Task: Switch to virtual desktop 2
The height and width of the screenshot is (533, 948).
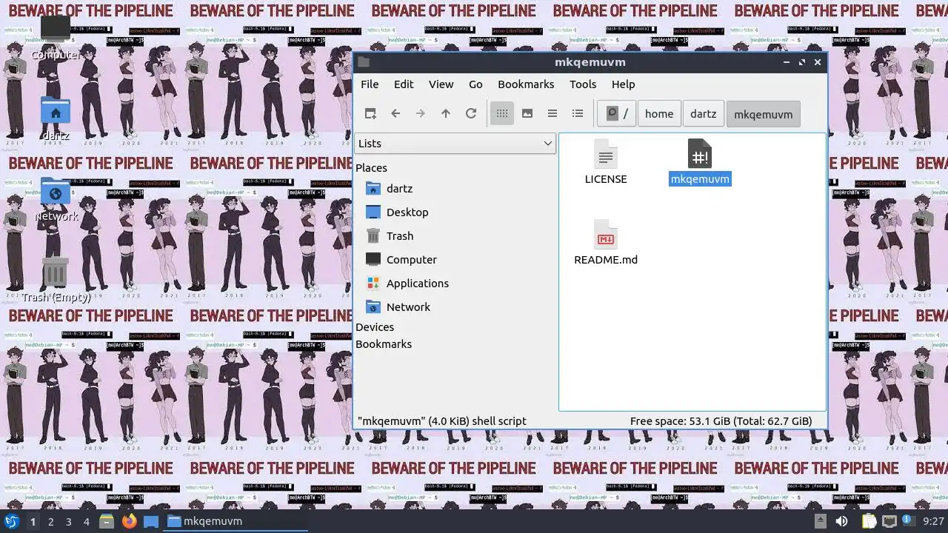Action: click(51, 522)
